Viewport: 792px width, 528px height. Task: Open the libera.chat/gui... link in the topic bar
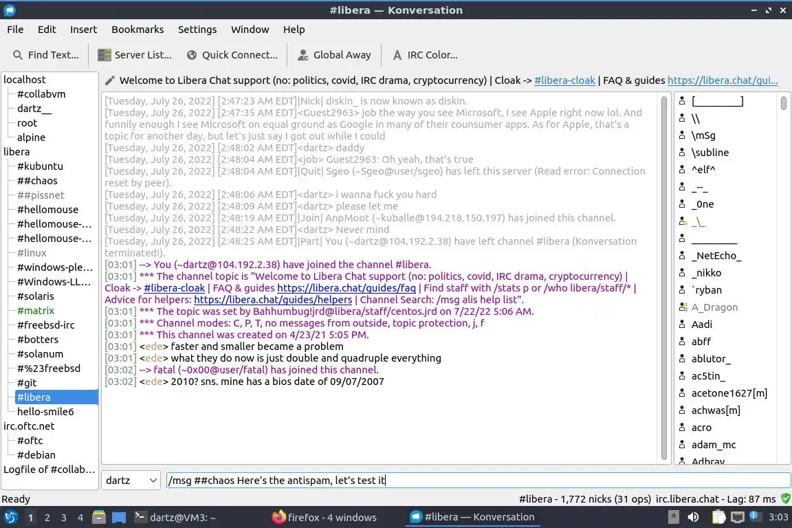(x=723, y=80)
